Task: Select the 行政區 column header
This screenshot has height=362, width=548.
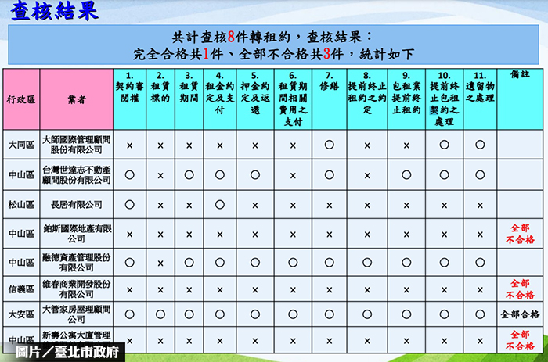Action: [x=21, y=100]
